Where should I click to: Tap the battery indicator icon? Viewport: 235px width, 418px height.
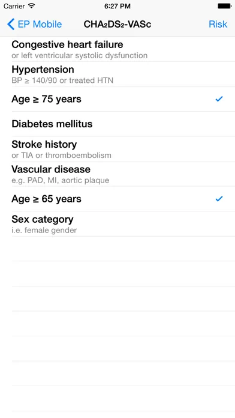[224, 6]
